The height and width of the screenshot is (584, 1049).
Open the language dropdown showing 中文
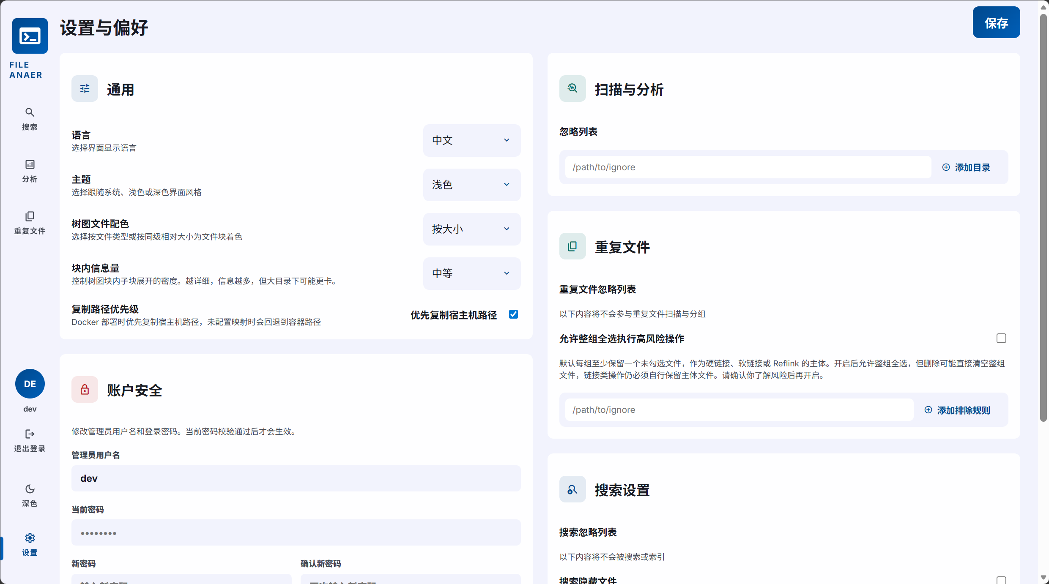pos(471,140)
